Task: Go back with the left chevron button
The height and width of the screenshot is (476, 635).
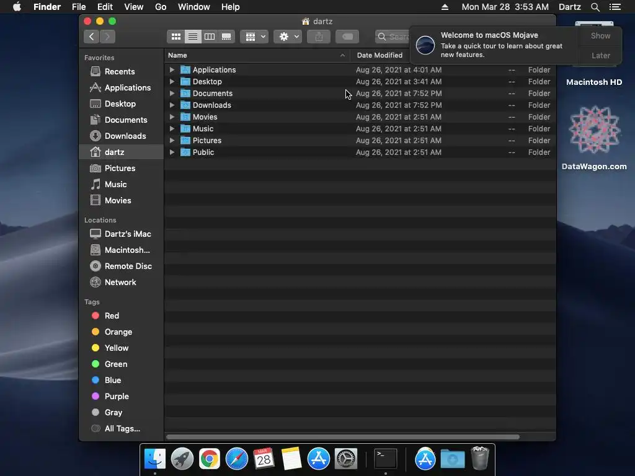Action: (92, 37)
